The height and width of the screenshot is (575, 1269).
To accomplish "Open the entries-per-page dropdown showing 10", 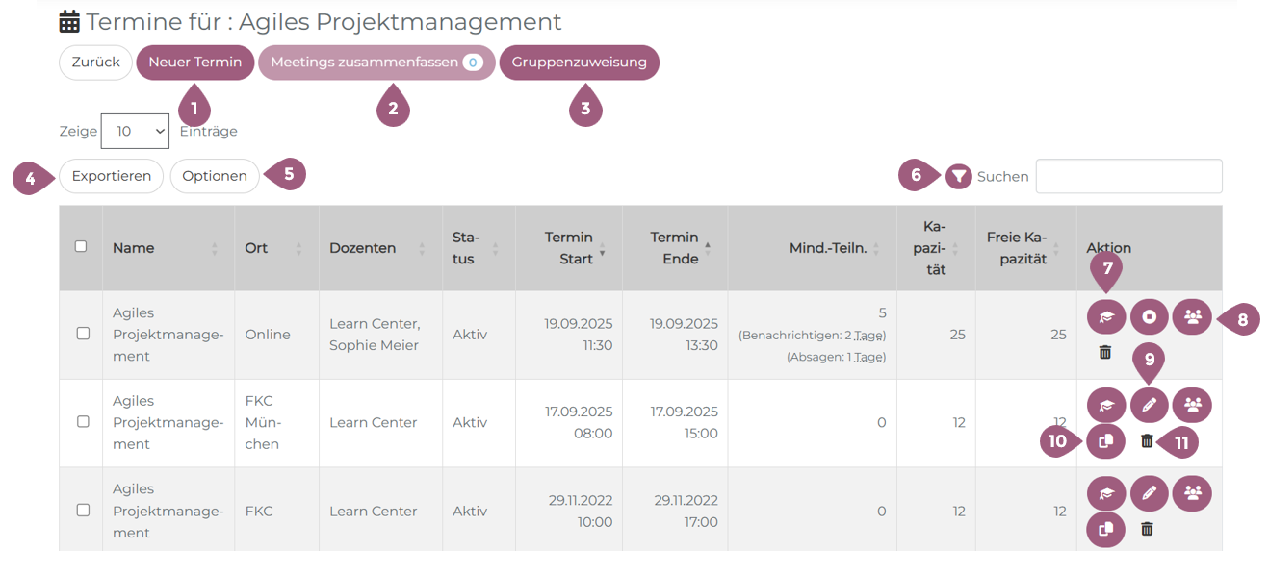I will [135, 131].
